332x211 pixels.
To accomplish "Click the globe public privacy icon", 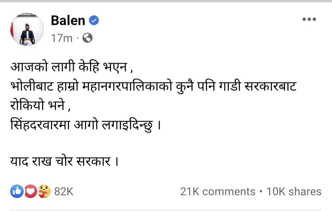I will [x=88, y=38].
